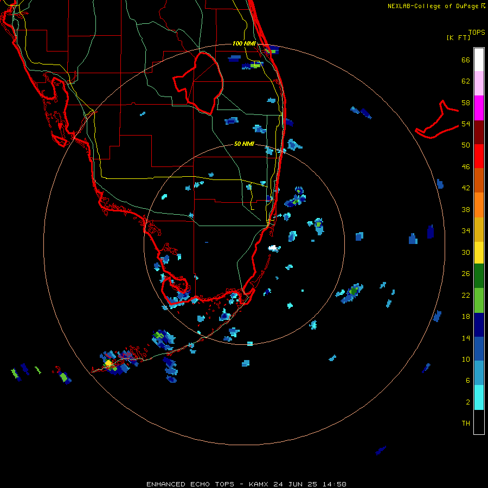Click the legend value 54

point(466,124)
